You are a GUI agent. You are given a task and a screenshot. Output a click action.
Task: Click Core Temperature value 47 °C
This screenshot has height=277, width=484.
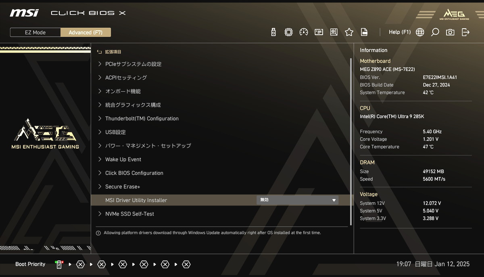[428, 147]
